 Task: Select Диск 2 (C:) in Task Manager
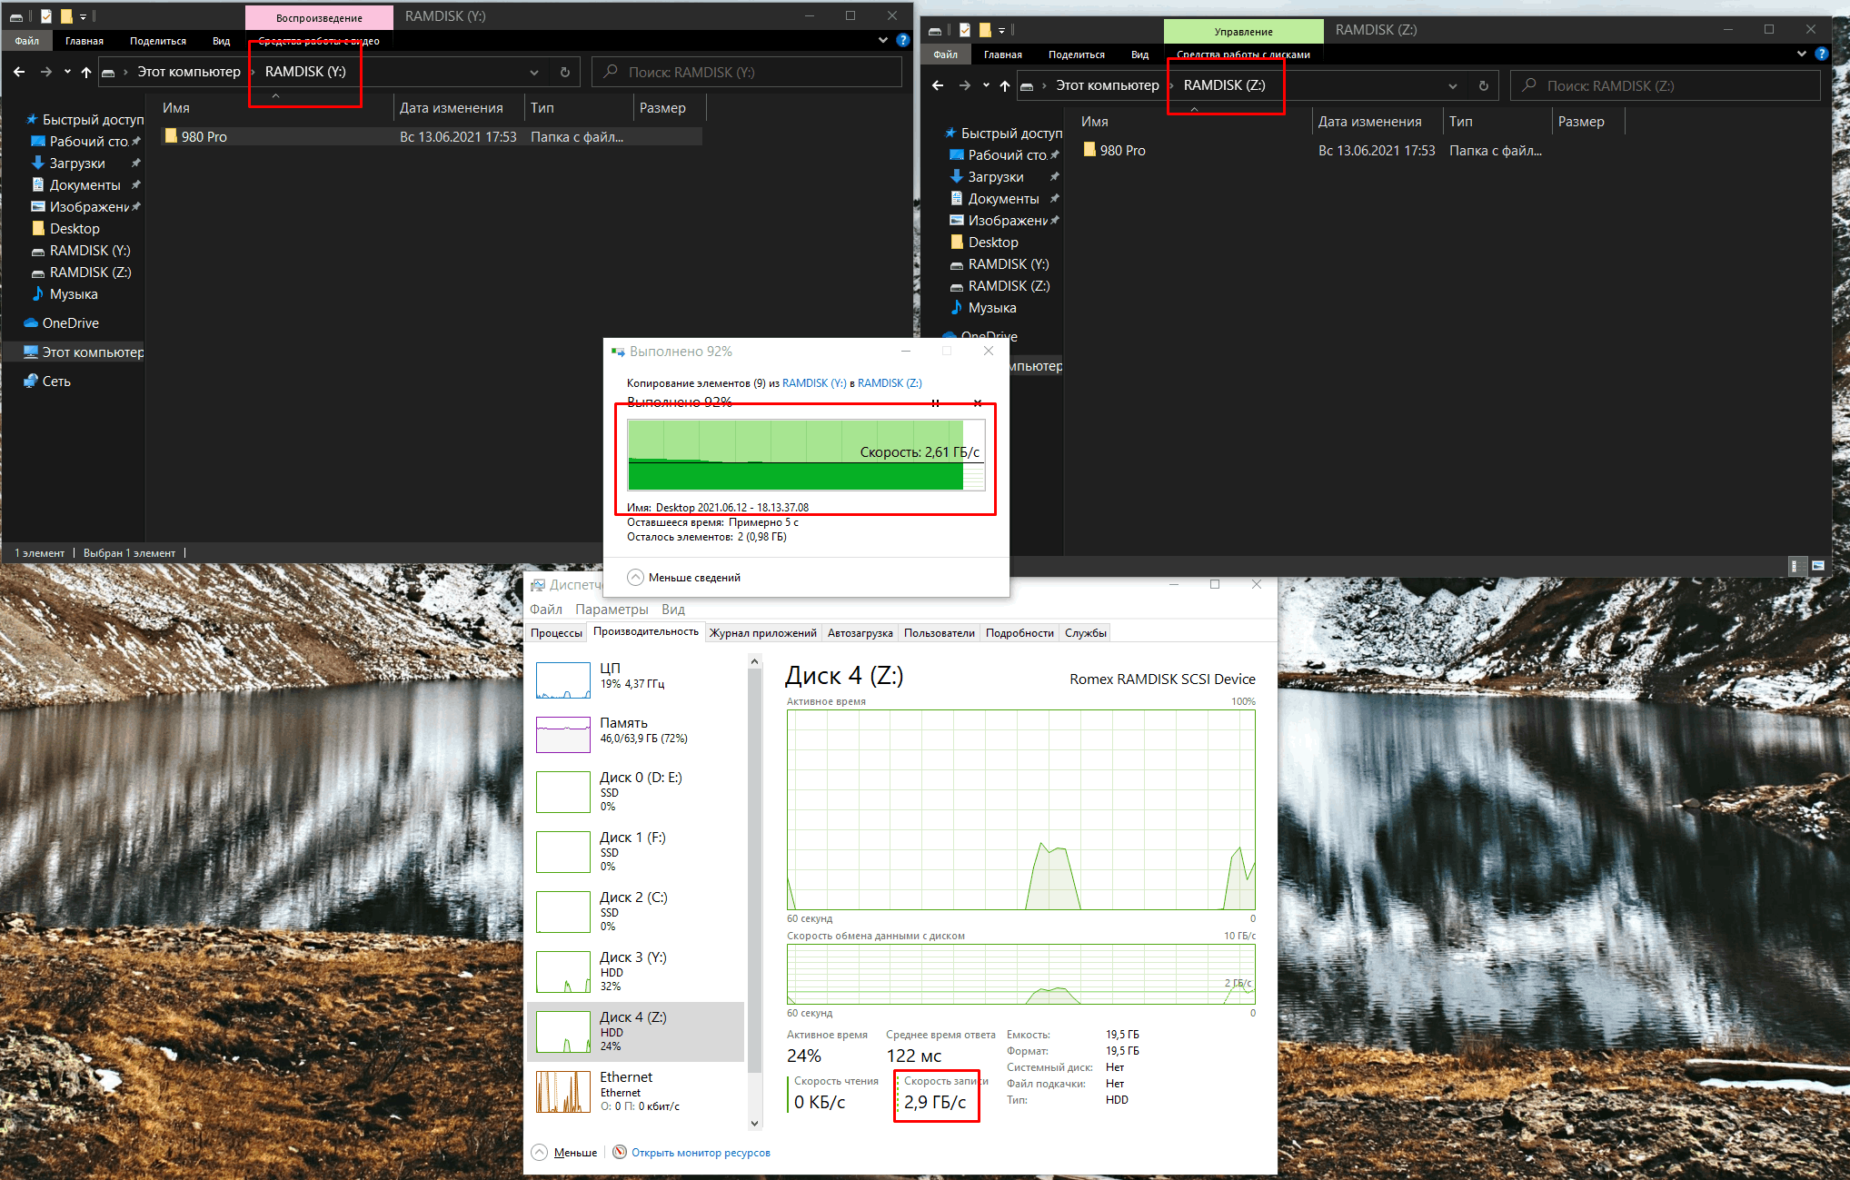coord(636,911)
